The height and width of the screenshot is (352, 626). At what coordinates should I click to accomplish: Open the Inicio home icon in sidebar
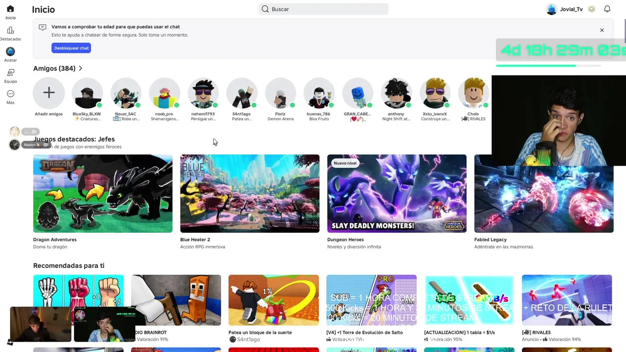click(10, 9)
